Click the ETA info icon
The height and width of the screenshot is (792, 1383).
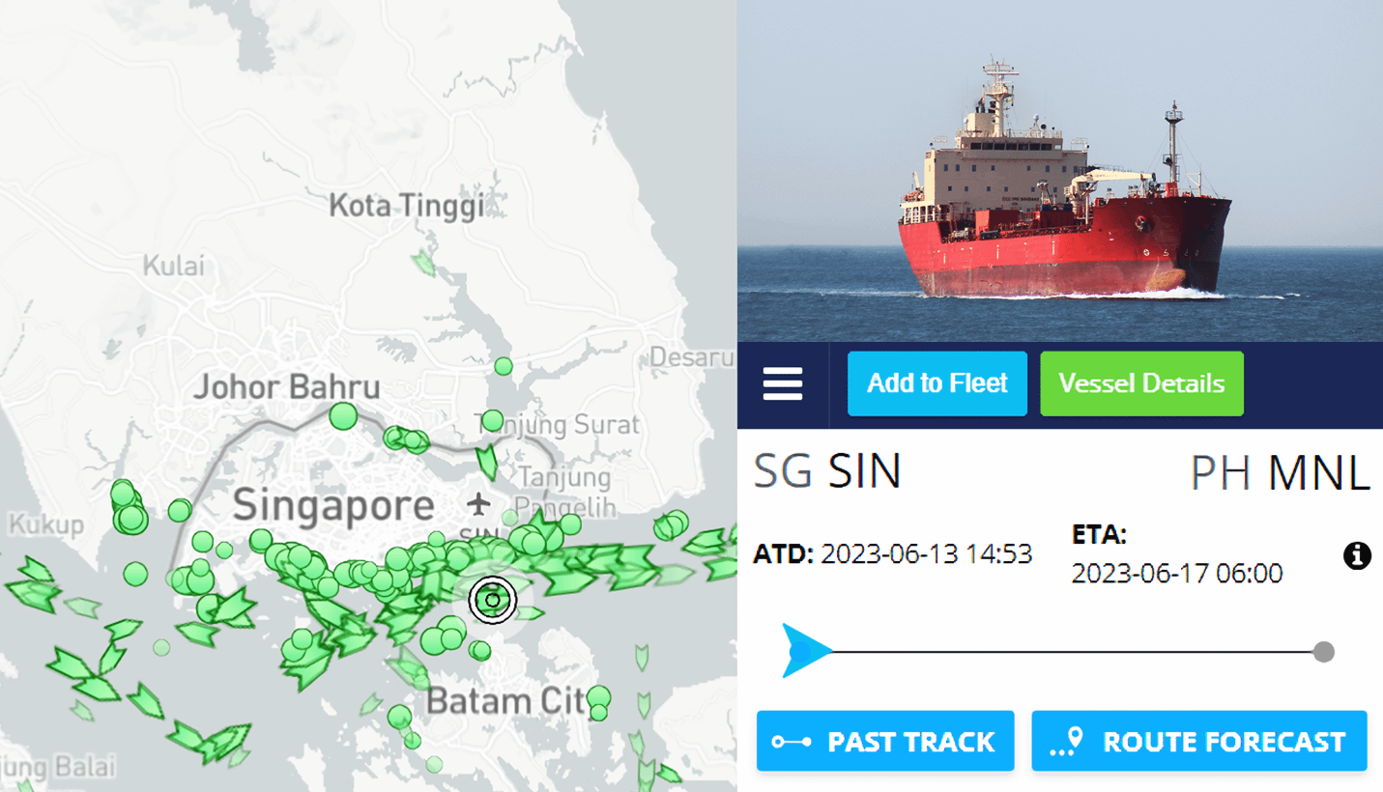click(1357, 555)
